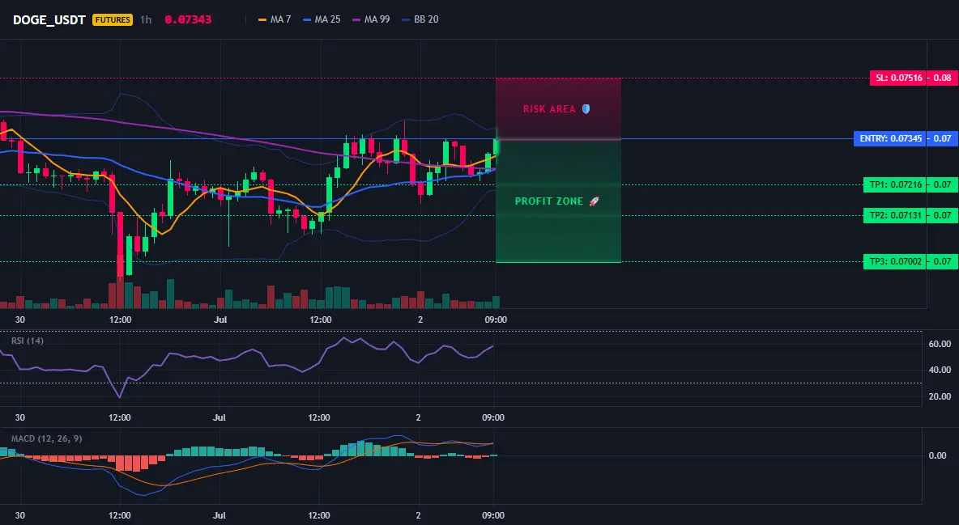The width and height of the screenshot is (959, 525).
Task: Click the TP1: 0.07216 label
Action: click(895, 184)
